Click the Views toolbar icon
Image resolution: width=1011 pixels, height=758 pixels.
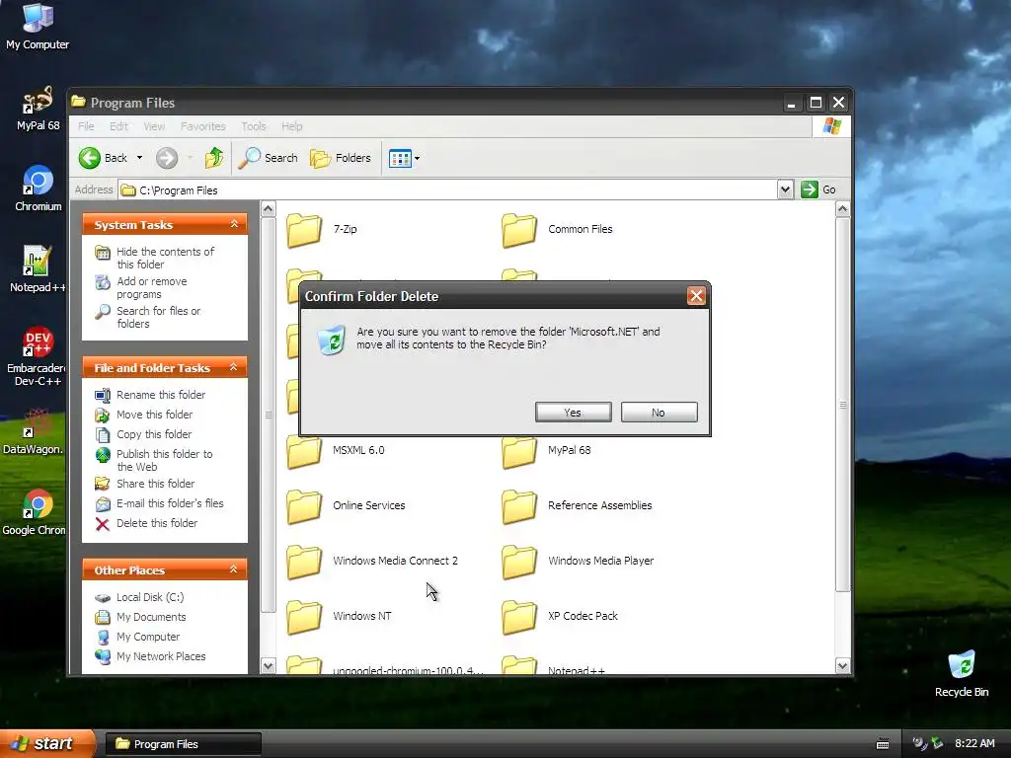pos(400,158)
